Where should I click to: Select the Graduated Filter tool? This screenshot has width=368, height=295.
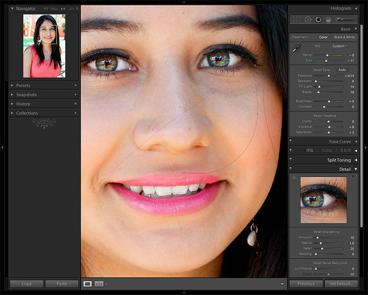(328, 19)
